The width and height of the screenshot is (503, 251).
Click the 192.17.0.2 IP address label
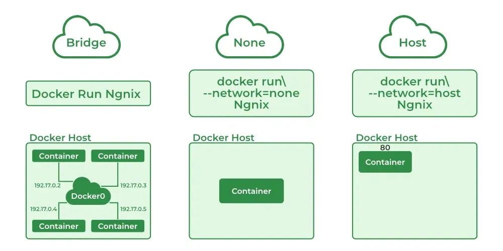(47, 185)
